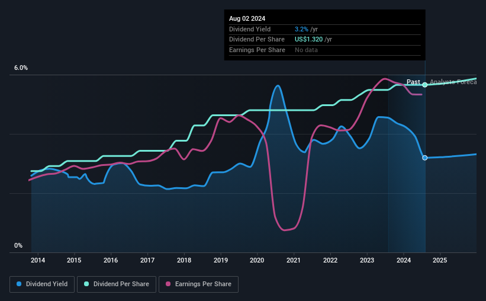The height and width of the screenshot is (301, 486).
Task: Click the 0% y-axis label
Action: click(x=18, y=245)
